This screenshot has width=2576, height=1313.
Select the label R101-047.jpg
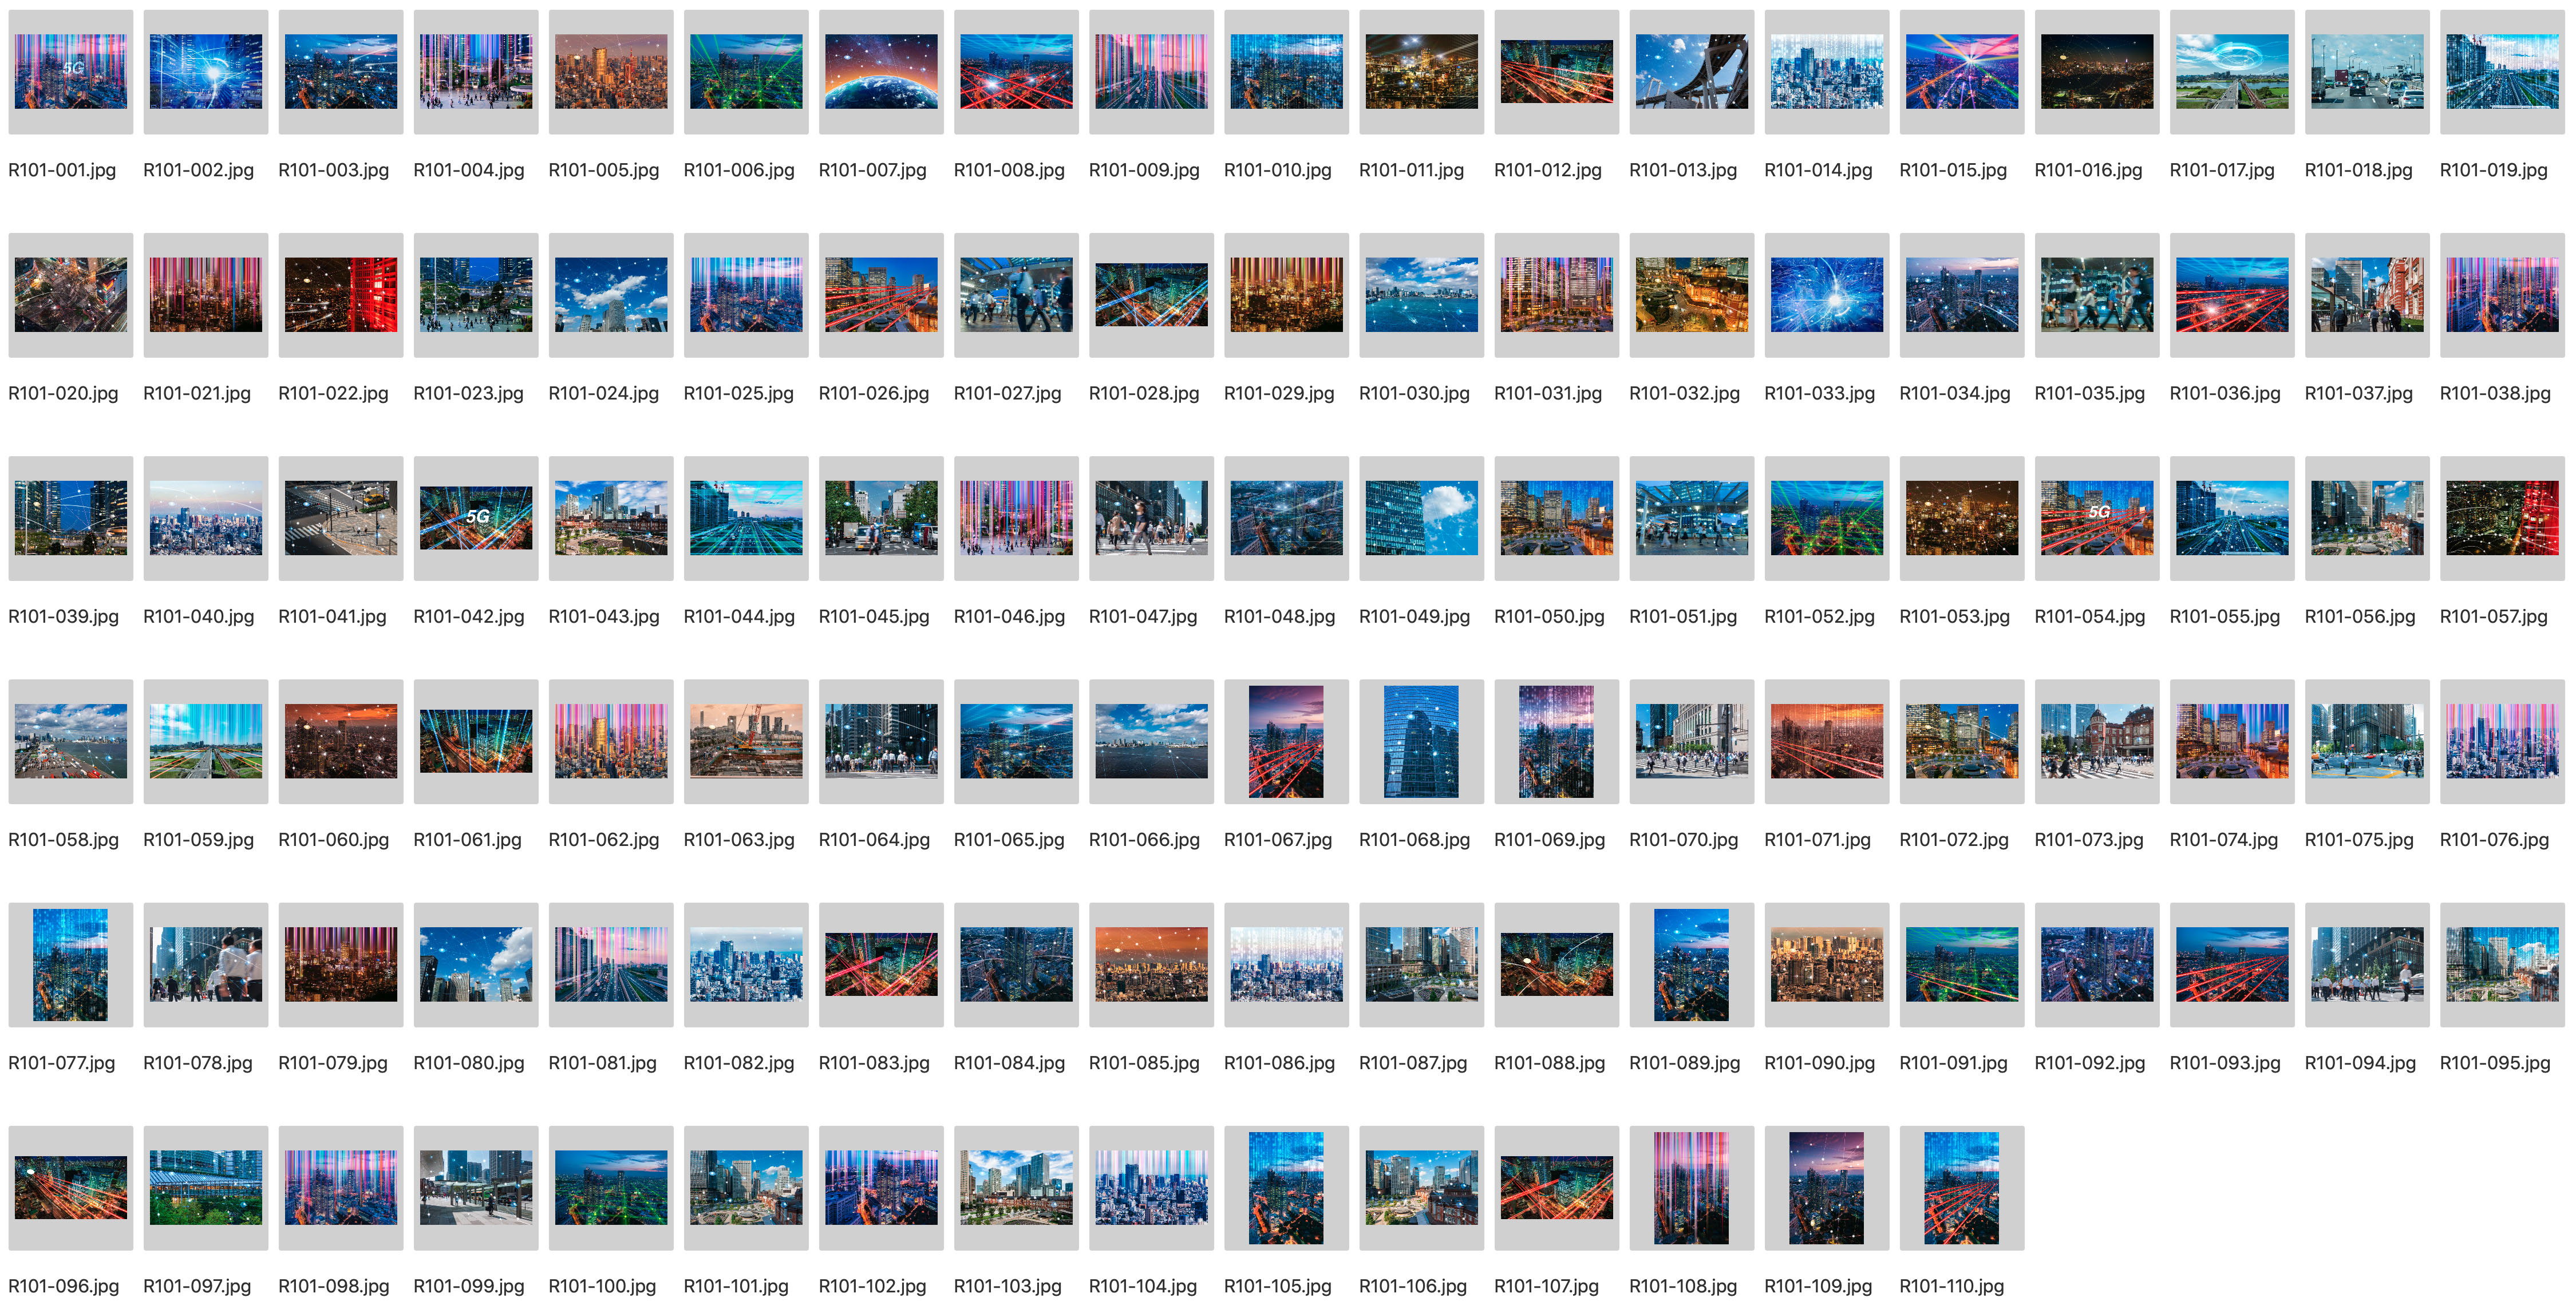1143,616
